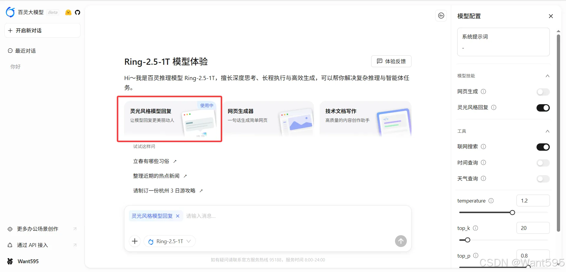566x272 pixels.
Task: Click the En language switch icon
Action: pyautogui.click(x=441, y=16)
